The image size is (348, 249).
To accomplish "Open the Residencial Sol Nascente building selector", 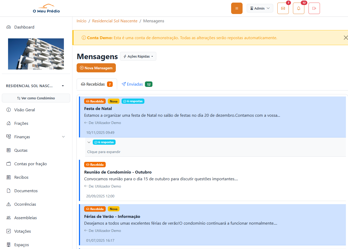I will coord(35,86).
